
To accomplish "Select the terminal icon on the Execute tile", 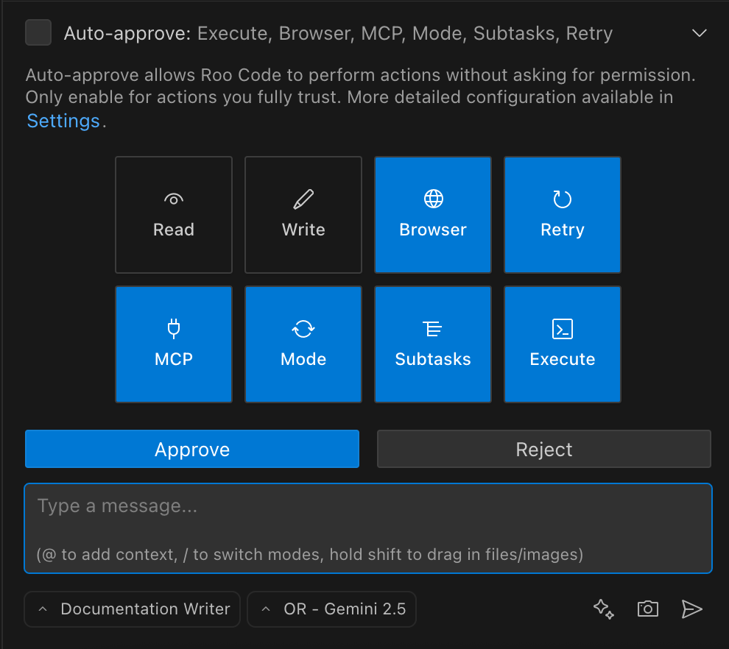I will coord(562,327).
